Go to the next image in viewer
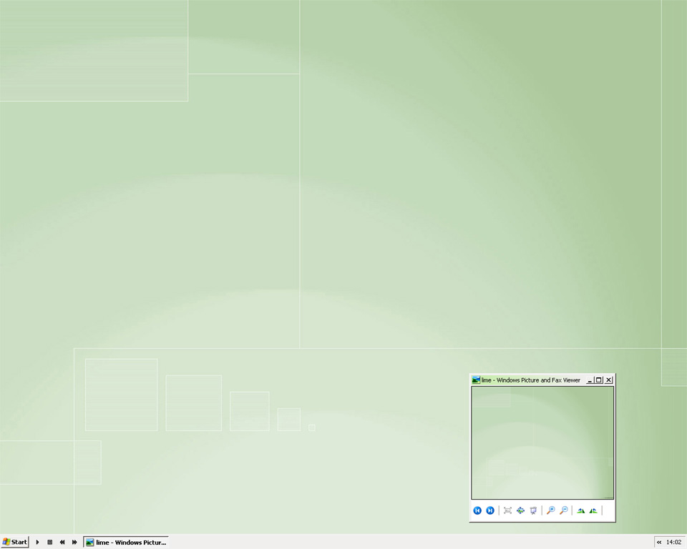 point(490,510)
